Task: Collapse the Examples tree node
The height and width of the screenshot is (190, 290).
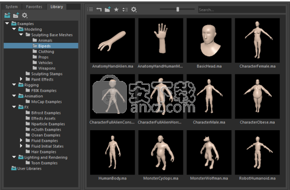Action: (7, 24)
